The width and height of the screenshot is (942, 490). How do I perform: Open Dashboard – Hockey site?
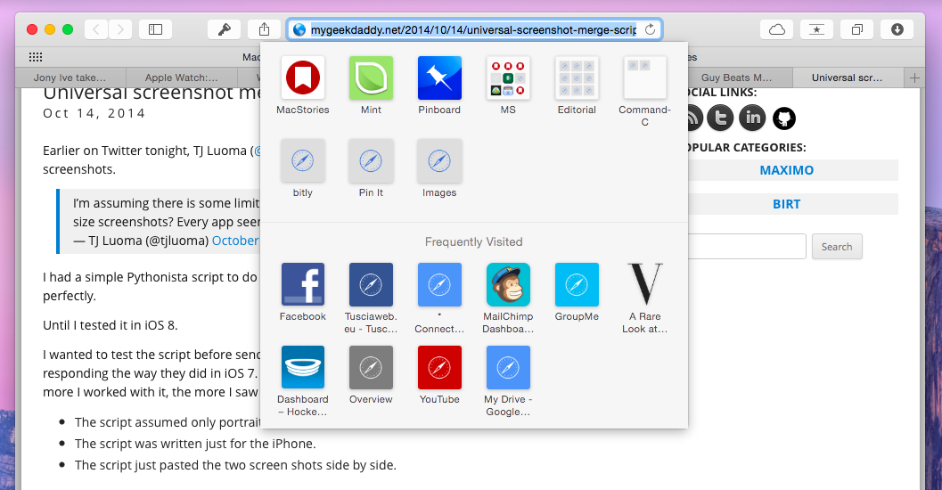[303, 367]
